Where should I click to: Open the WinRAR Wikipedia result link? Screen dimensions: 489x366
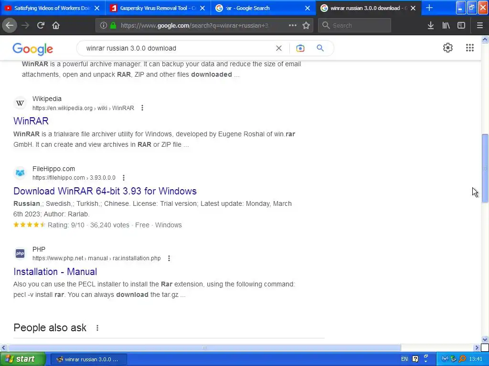(x=31, y=121)
